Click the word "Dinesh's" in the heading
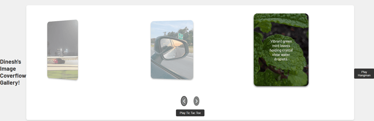Viewport: 374px width, 121px height. [11, 62]
